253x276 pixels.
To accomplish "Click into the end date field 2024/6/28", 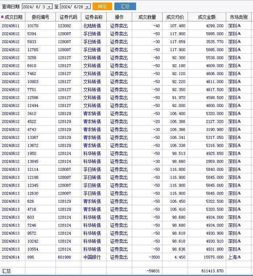I will [73, 7].
